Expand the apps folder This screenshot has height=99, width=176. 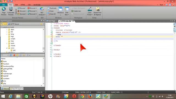[7, 29]
